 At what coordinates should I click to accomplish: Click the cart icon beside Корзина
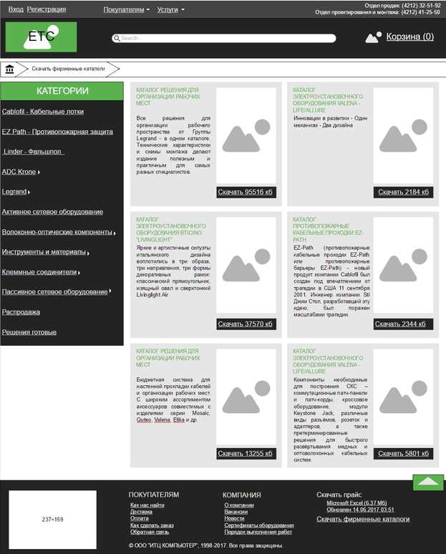click(373, 37)
